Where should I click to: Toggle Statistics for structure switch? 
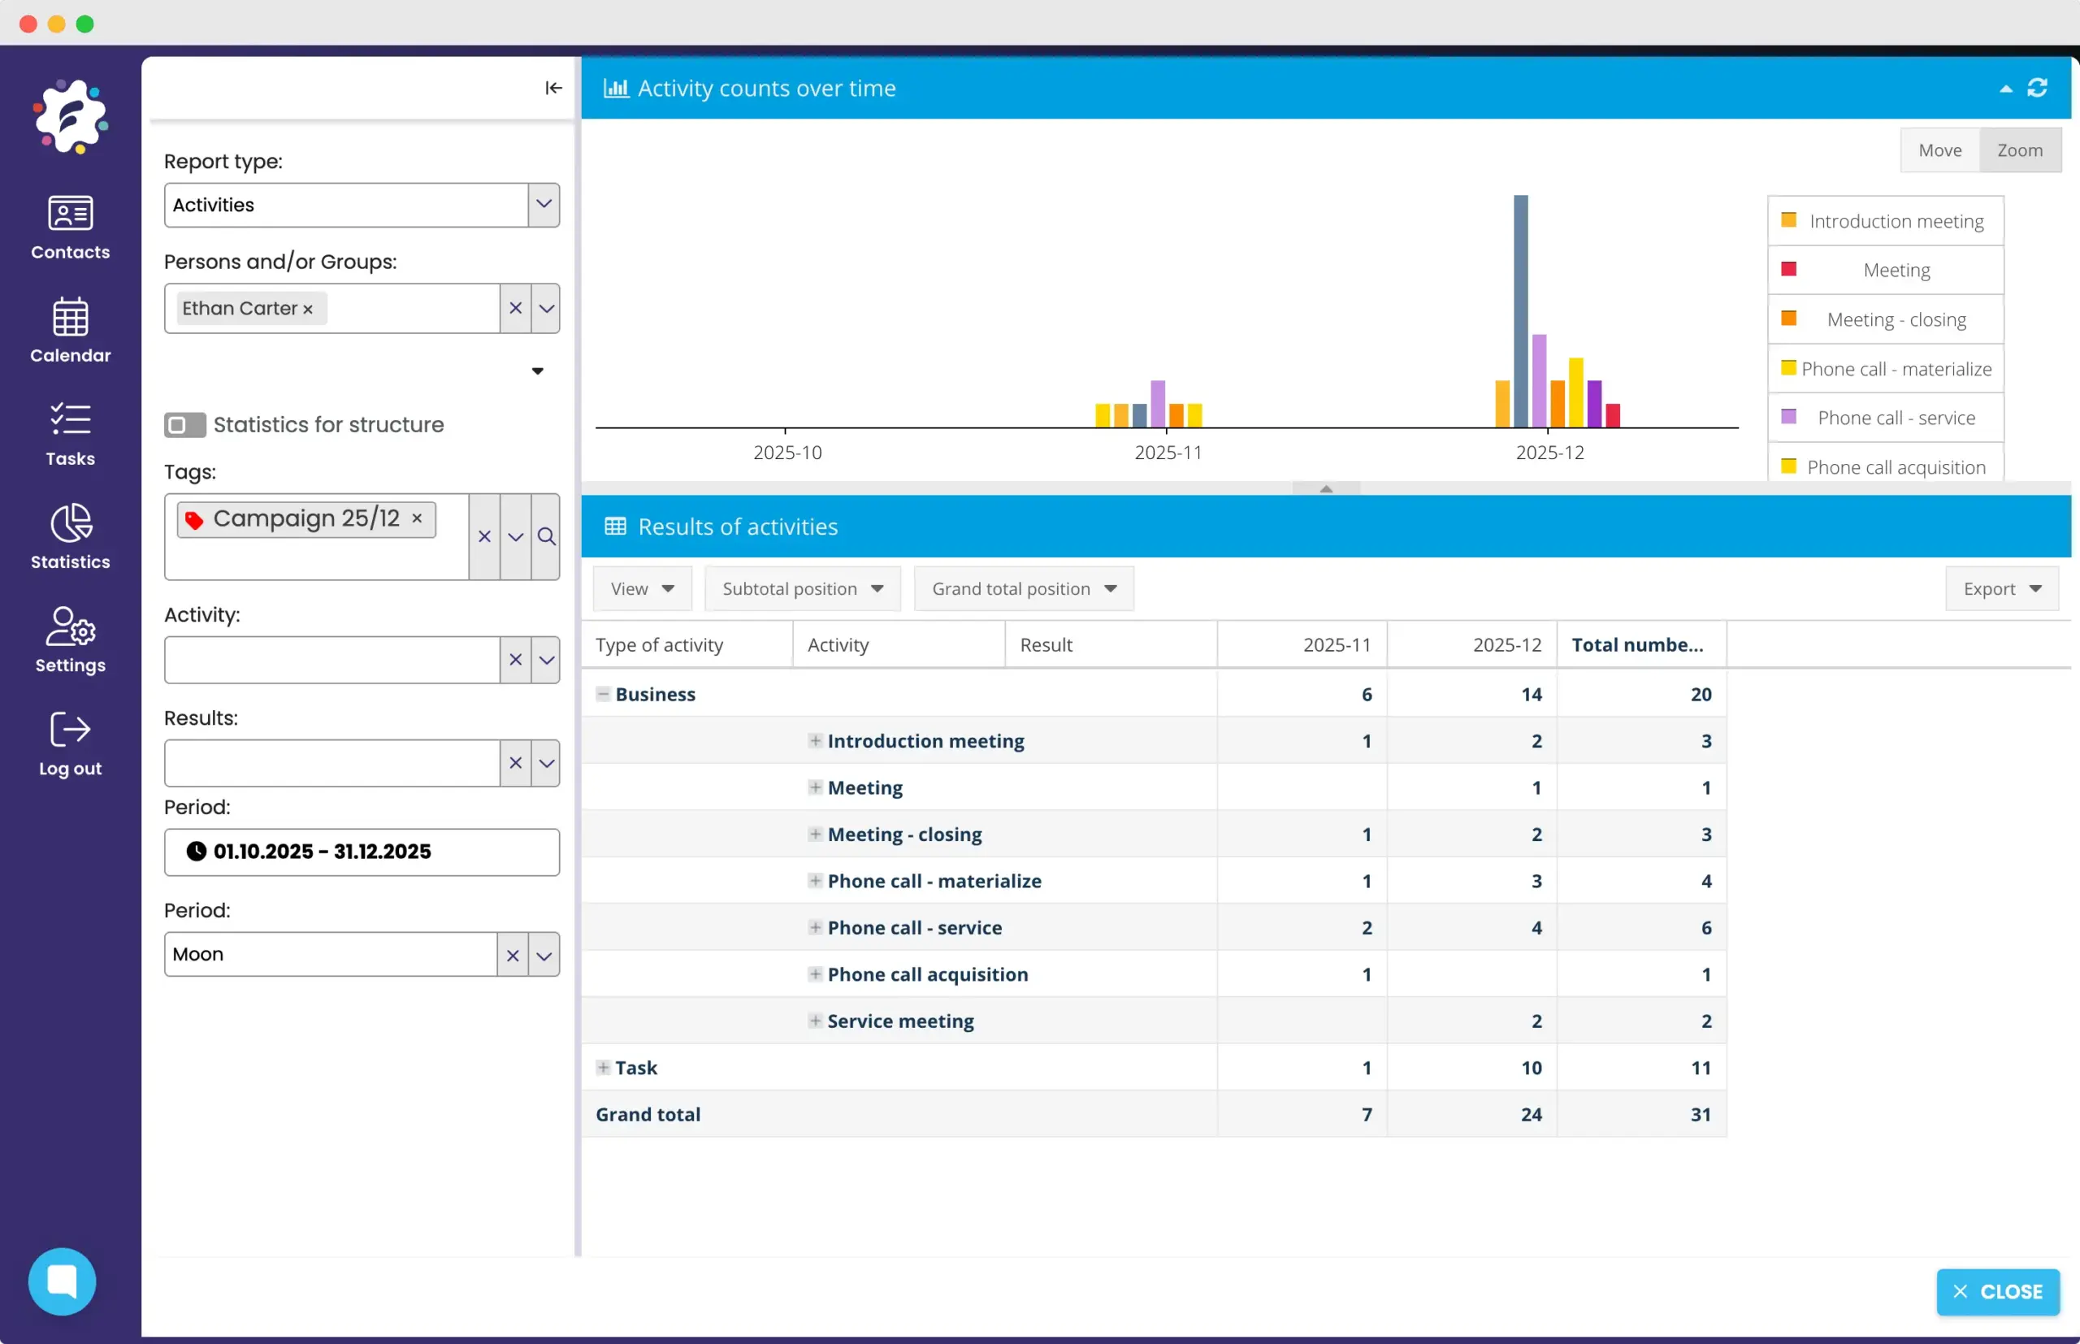coord(184,425)
